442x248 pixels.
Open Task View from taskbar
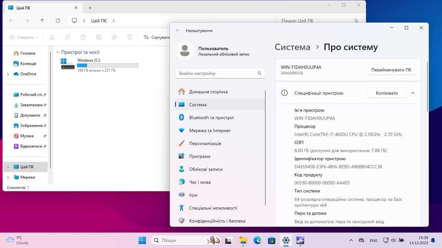pos(229,240)
